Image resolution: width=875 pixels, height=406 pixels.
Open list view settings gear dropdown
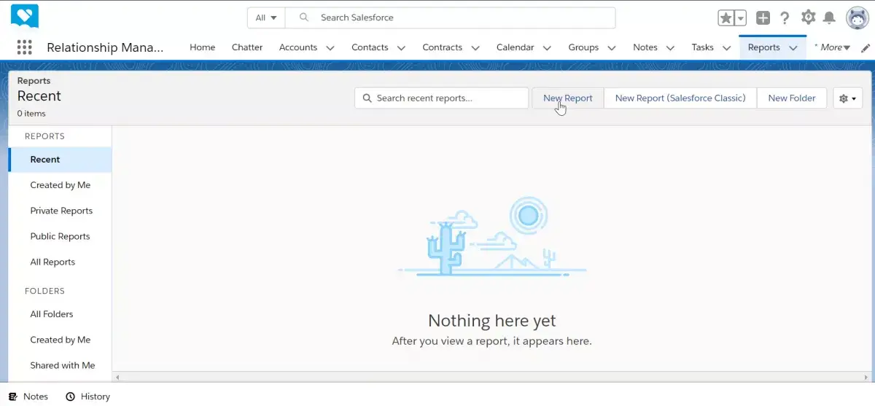[848, 98]
